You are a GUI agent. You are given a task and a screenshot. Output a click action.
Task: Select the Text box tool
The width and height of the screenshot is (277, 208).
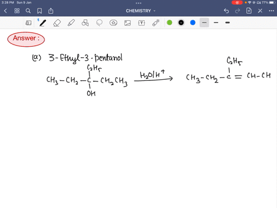tap(141, 23)
